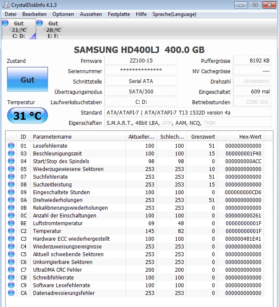Click the status icon for Beschleunigungszeit
This screenshot has height=307, width=279.
tap(11, 153)
